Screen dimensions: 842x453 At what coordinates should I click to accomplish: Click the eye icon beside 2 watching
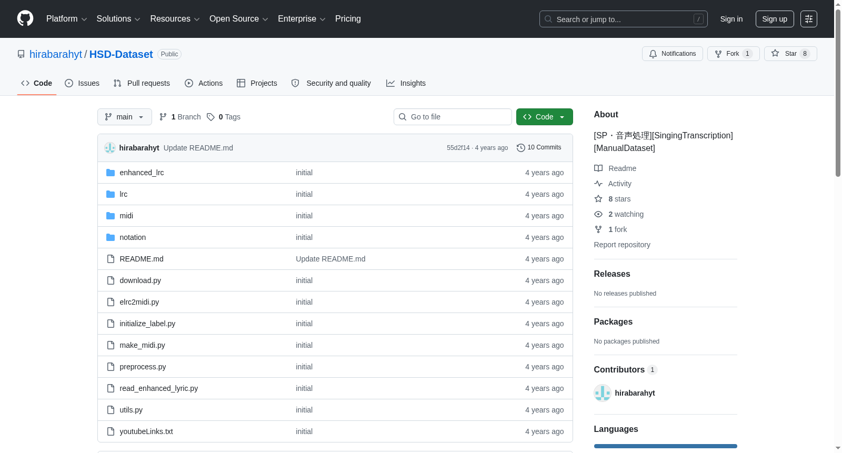(x=598, y=214)
